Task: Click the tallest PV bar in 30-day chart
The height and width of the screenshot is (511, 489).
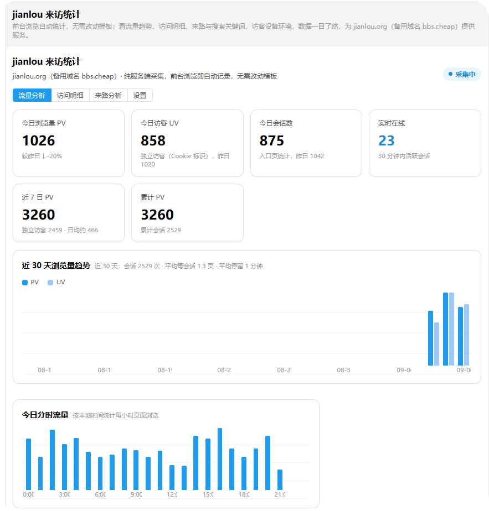Action: tap(446, 329)
